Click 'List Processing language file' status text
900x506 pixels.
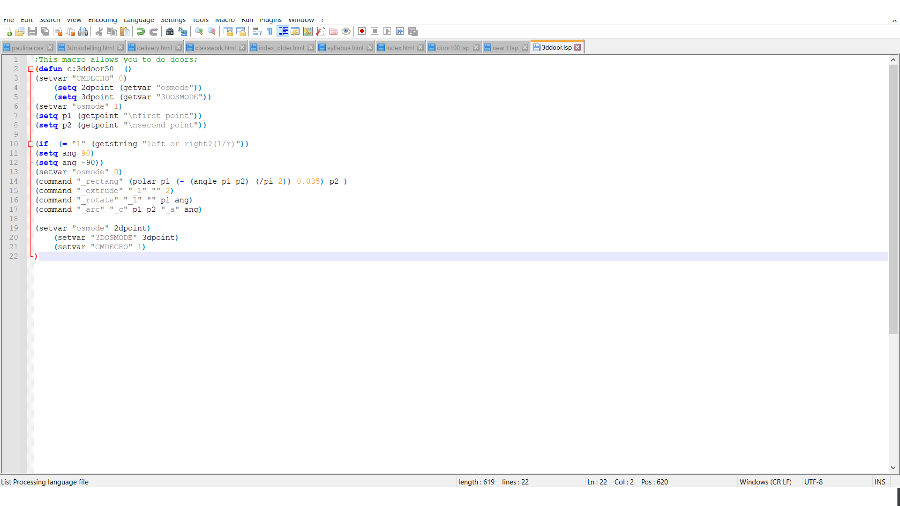(x=45, y=482)
